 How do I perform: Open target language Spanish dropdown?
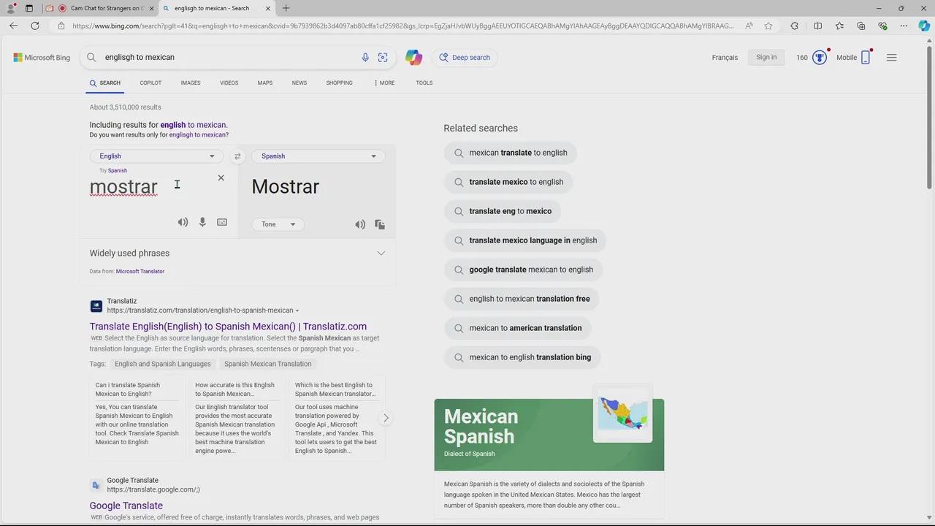318,156
